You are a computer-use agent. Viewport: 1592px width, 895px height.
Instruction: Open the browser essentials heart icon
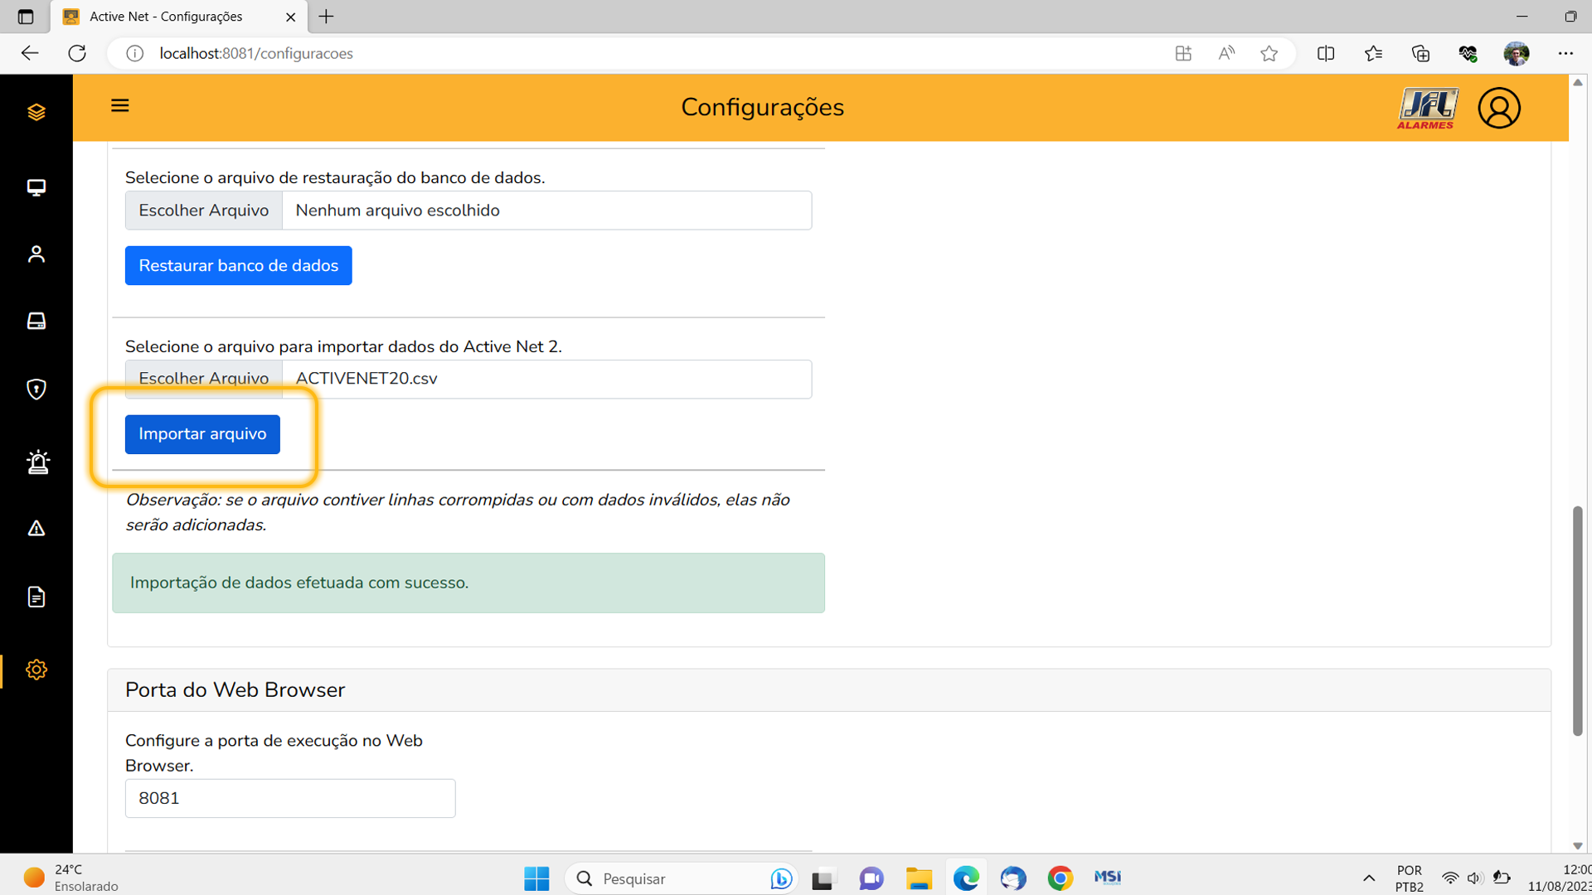pos(1468,53)
